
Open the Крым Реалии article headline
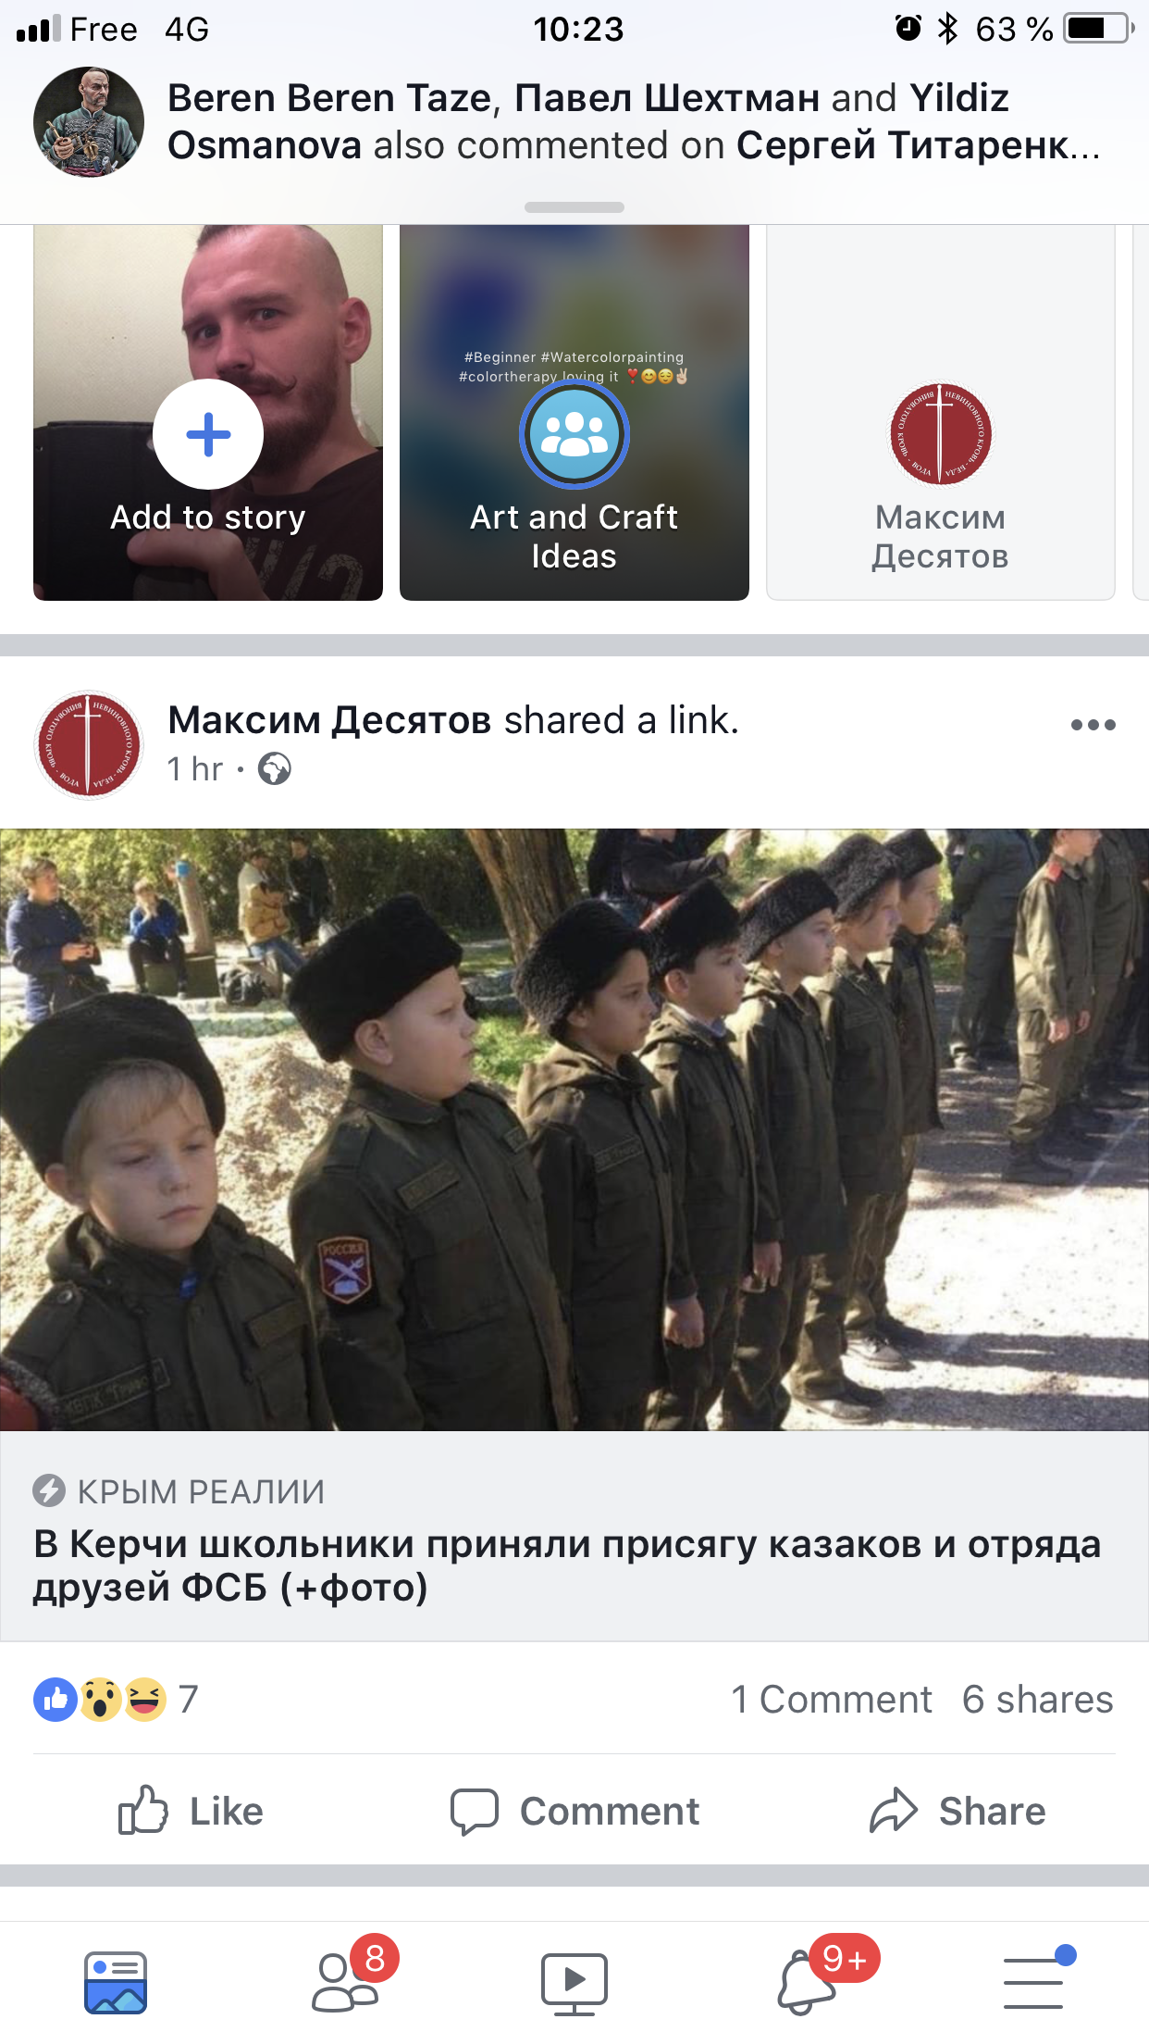[x=567, y=1565]
